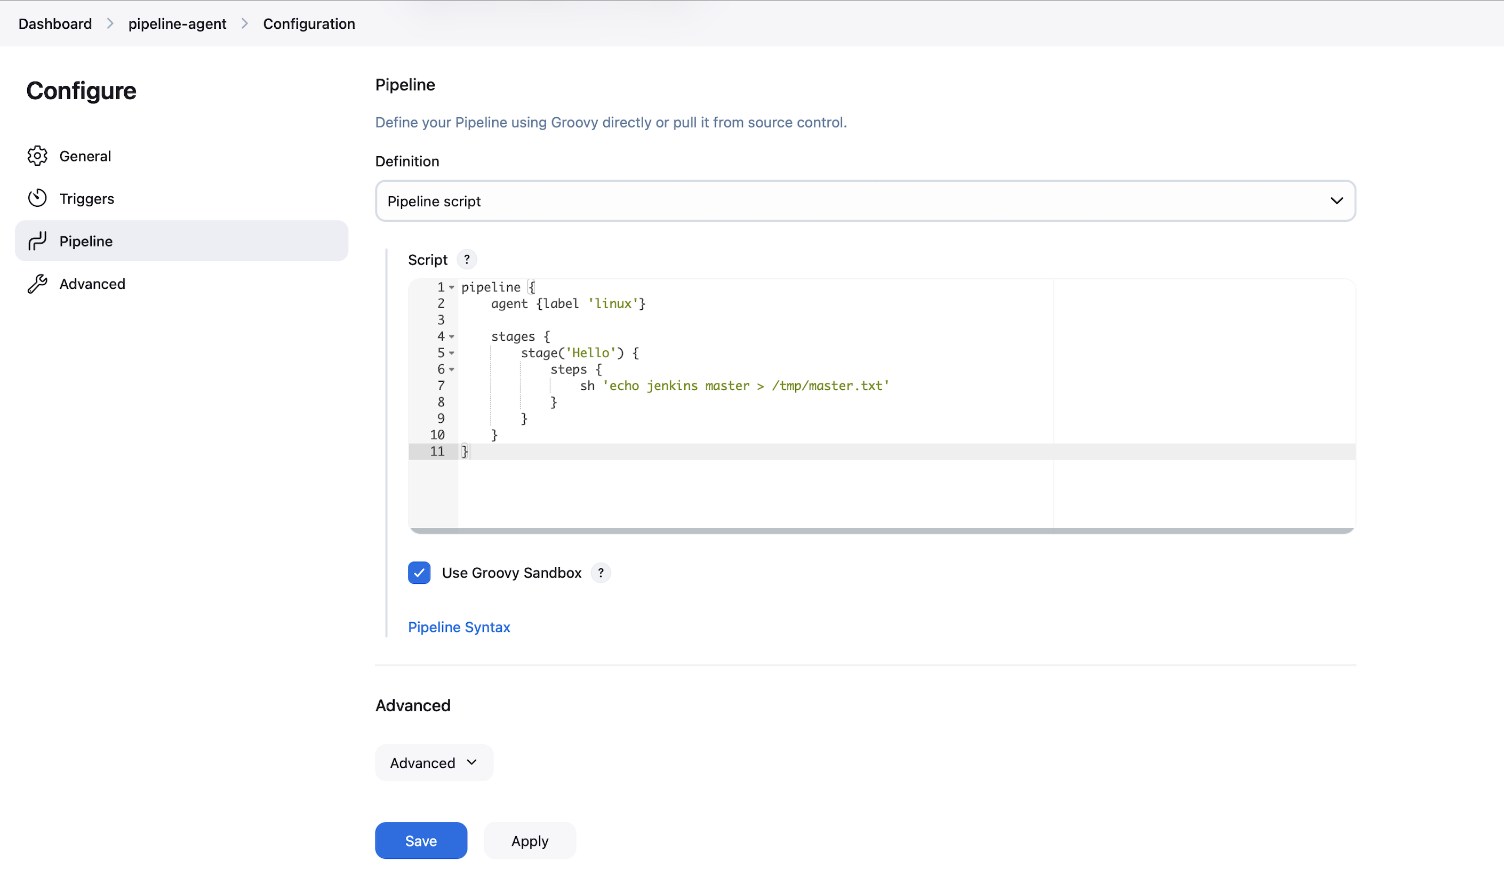The width and height of the screenshot is (1504, 885).
Task: Apply the configuration changes
Action: 530,841
